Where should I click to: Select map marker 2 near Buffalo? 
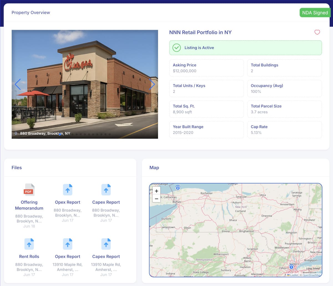tap(178, 188)
